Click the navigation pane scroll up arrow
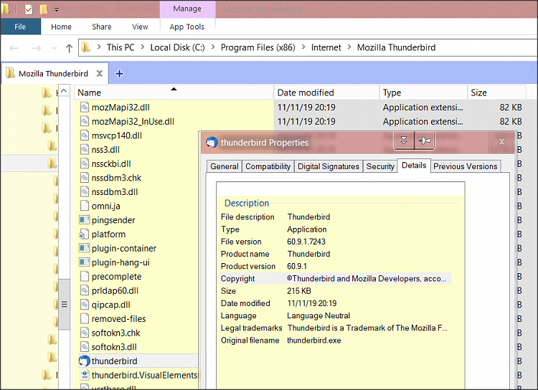The width and height of the screenshot is (538, 390). coord(64,91)
